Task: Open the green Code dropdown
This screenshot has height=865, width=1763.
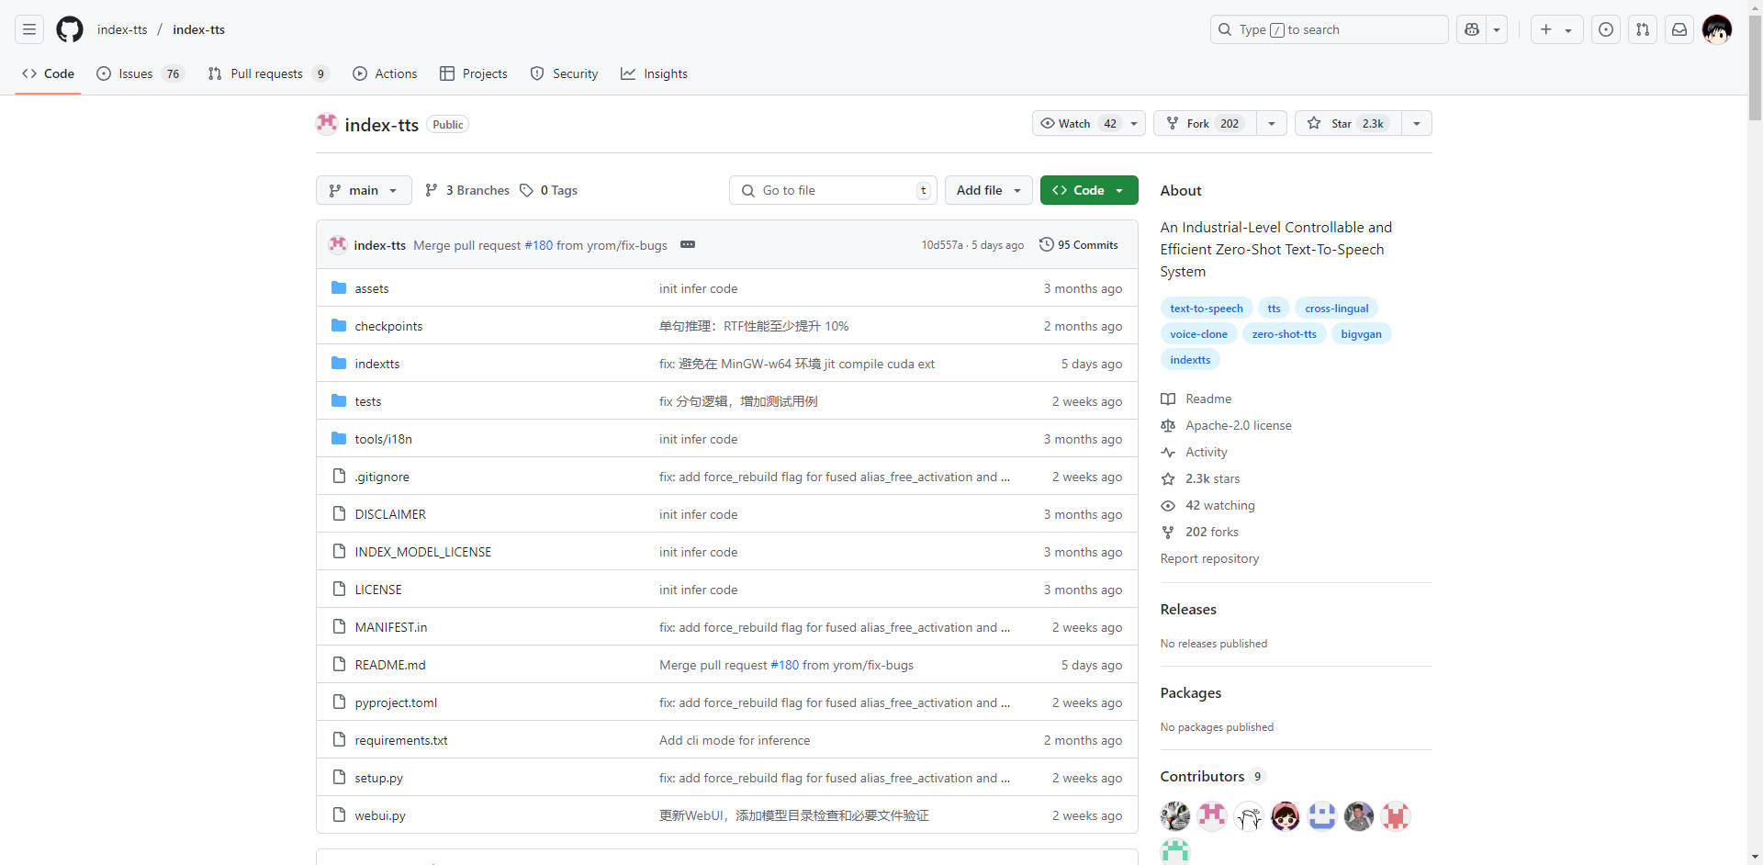Action: pos(1089,190)
